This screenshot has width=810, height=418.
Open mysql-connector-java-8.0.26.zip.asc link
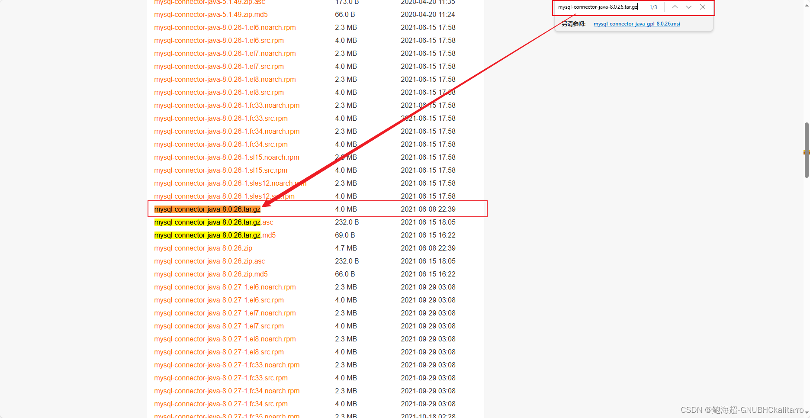click(x=209, y=261)
